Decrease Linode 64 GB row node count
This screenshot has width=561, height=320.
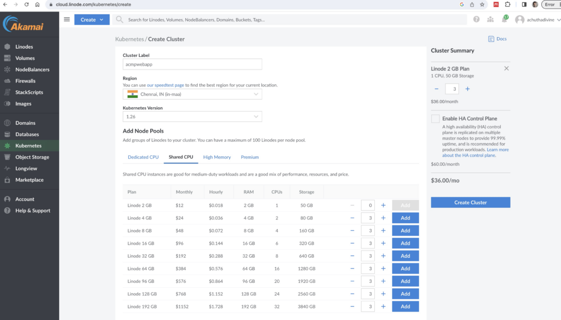(352, 269)
